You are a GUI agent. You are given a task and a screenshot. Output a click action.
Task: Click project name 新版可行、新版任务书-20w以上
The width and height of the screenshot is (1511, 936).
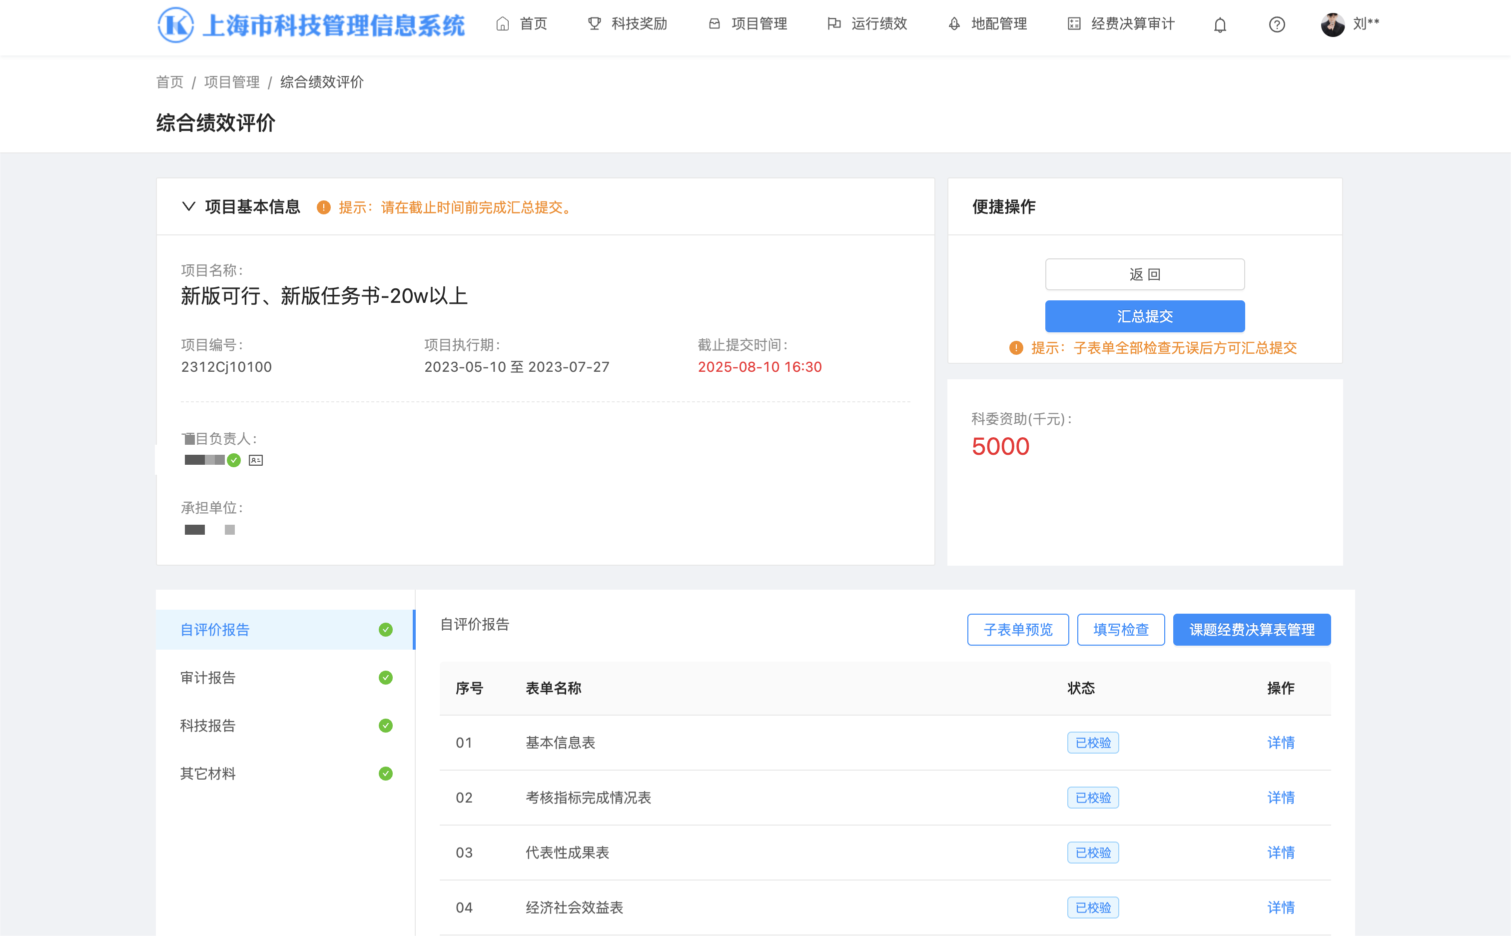324,296
